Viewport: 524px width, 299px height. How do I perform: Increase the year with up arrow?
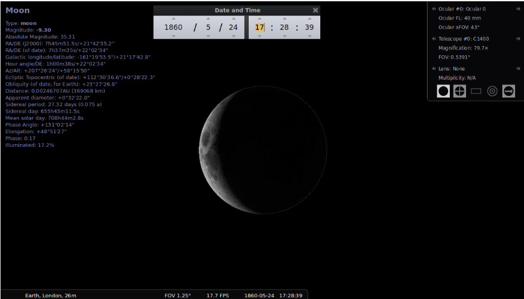(173, 18)
